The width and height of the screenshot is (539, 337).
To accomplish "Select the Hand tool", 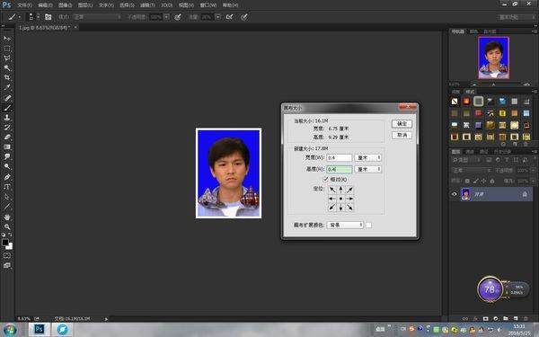I will click(x=7, y=217).
